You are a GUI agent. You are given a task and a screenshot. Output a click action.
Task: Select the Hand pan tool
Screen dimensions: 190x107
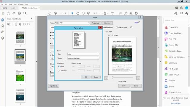(x=78, y=13)
